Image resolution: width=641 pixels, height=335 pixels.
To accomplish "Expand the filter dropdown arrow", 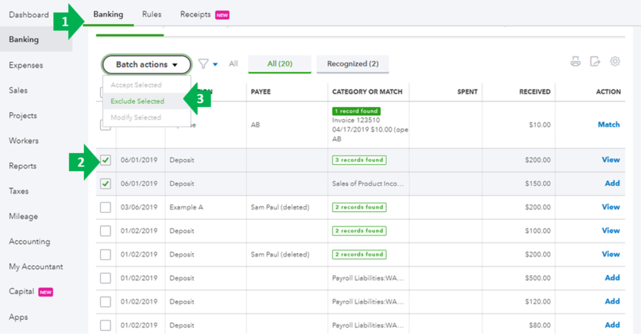I will [215, 64].
